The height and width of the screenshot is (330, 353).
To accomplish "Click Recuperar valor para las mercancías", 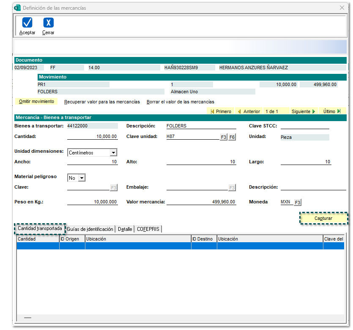I will [102, 102].
